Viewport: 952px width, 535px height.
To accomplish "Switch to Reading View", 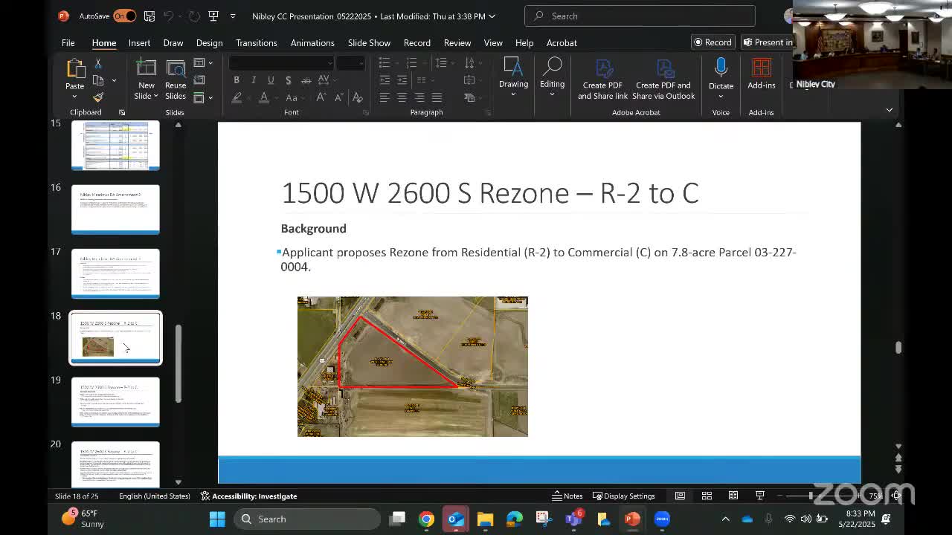I will coord(733,496).
